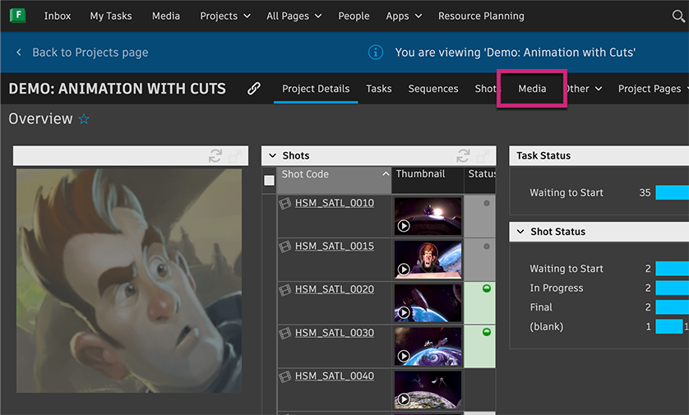Open the project Media tab

pyautogui.click(x=532, y=89)
